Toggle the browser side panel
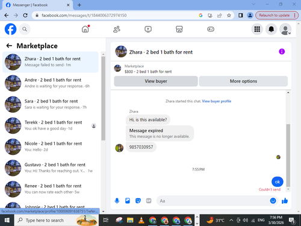The width and height of the screenshot is (301, 226). coord(241,15)
